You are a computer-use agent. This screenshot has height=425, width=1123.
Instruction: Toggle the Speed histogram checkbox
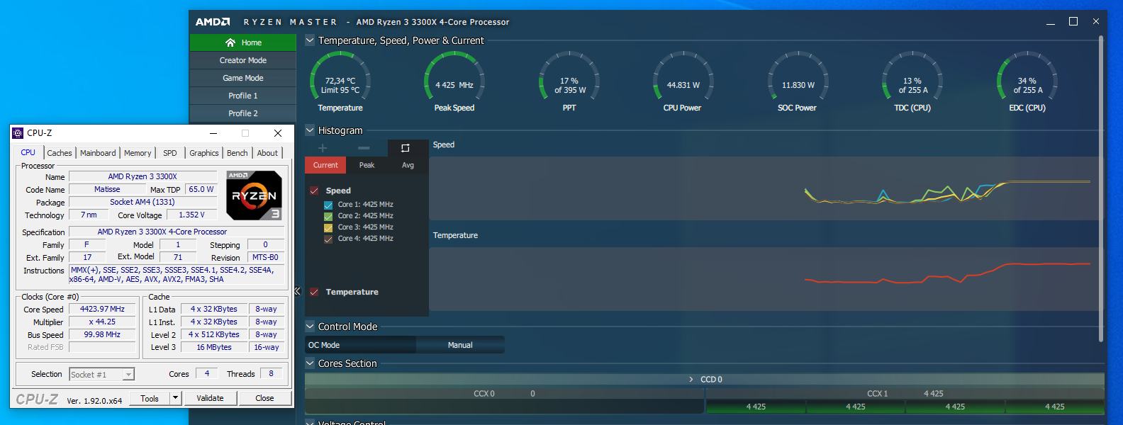(314, 191)
